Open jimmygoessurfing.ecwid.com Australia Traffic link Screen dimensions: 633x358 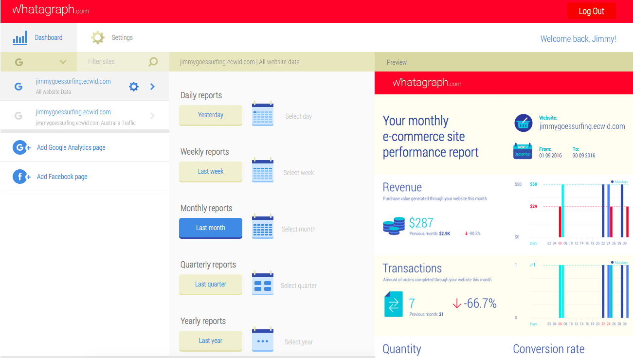point(73,112)
